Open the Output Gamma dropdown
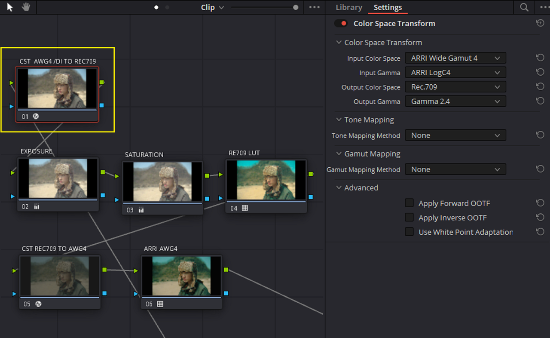This screenshot has height=338, width=550. [x=455, y=101]
